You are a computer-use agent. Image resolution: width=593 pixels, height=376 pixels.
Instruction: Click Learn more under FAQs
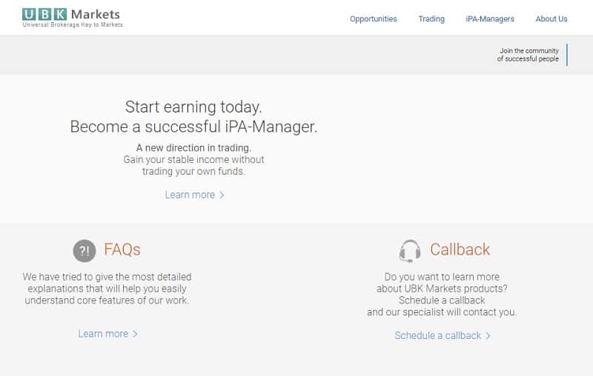(103, 334)
